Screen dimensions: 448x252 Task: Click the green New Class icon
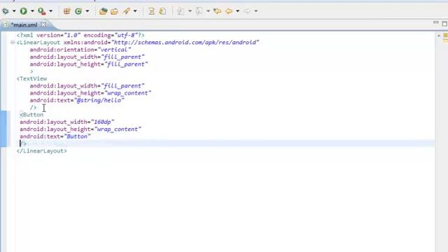point(78,11)
